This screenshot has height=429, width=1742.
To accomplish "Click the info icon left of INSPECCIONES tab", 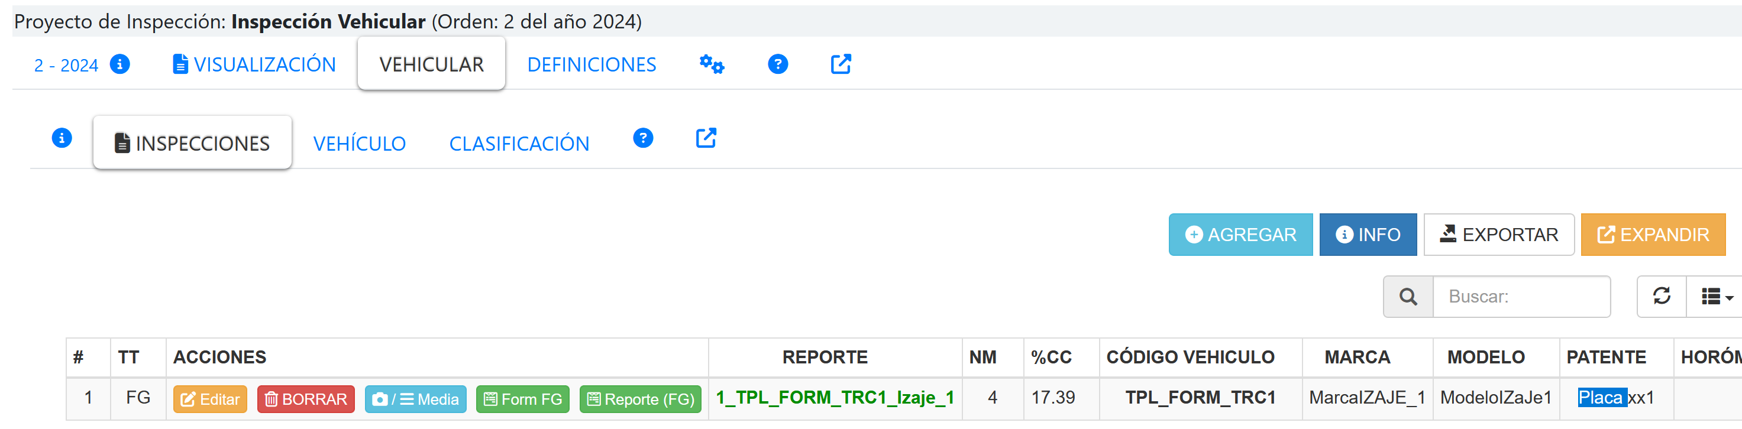I will coord(62,138).
